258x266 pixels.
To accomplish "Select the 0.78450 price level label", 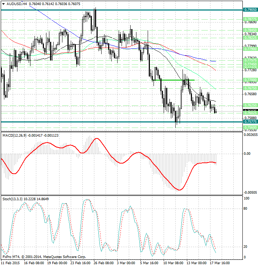I will pos(251,30).
